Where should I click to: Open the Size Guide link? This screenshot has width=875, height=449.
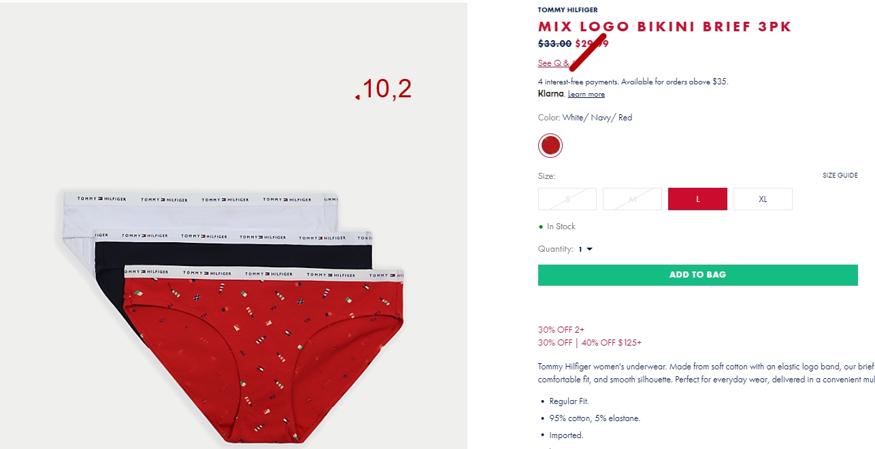840,176
